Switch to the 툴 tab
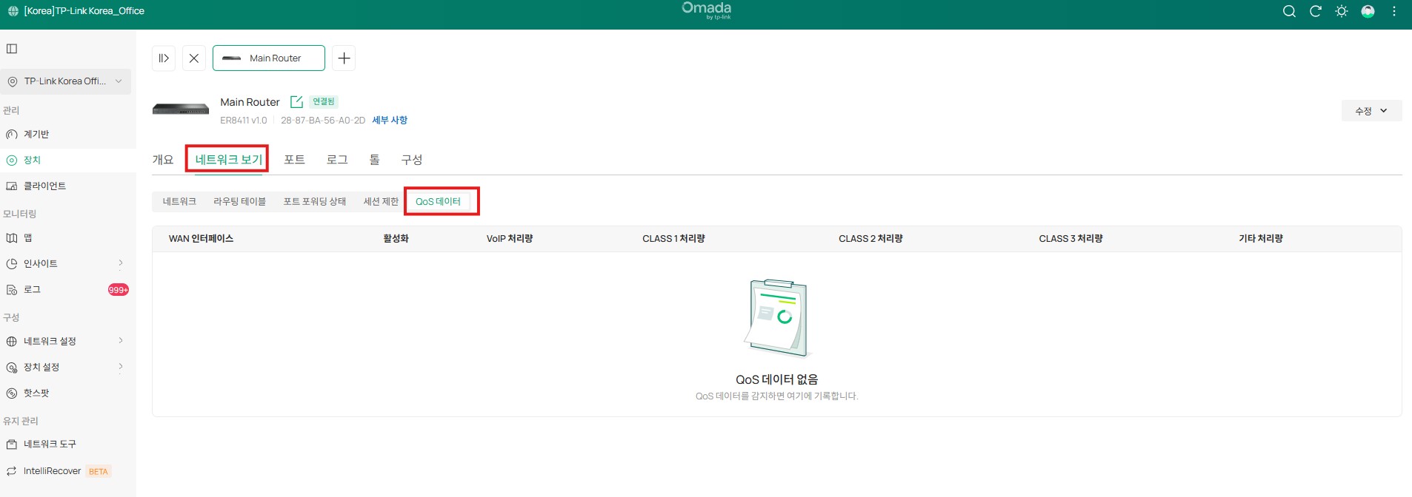 tap(374, 160)
